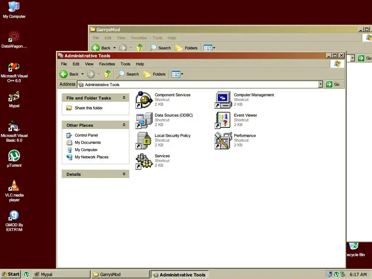Open the File menu in Administrative Tools
Screen dimensions: 372x279
coord(64,64)
